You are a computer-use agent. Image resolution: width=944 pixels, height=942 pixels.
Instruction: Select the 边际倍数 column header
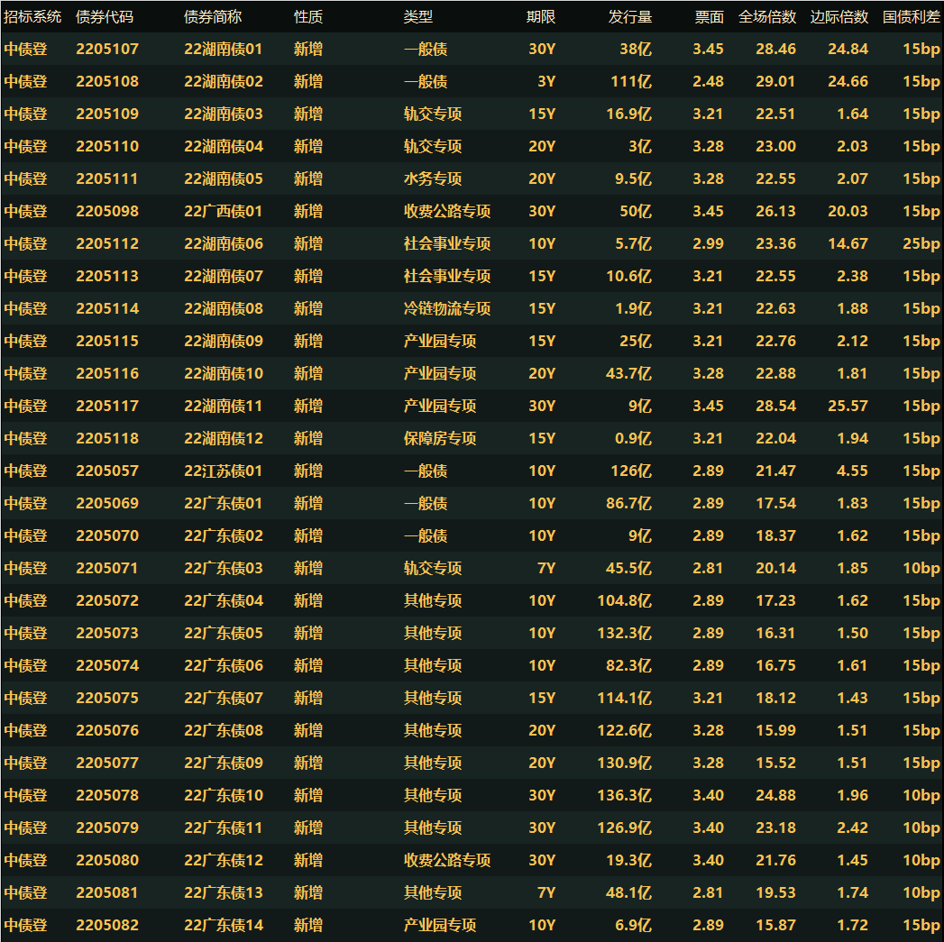pos(839,17)
